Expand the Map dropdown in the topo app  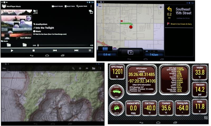[x=5, y=68]
